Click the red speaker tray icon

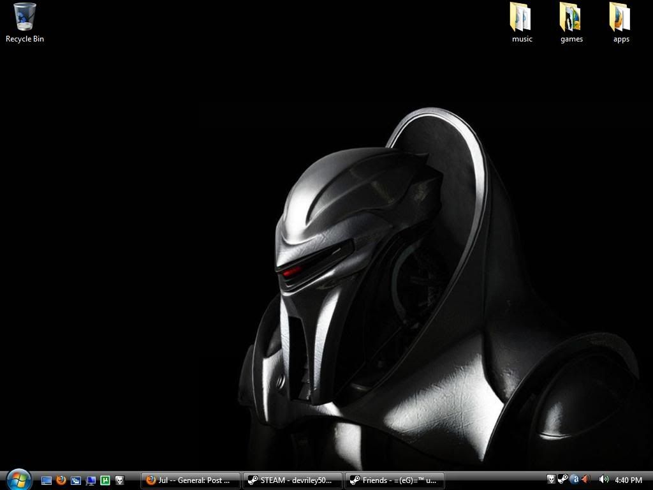[x=585, y=479]
